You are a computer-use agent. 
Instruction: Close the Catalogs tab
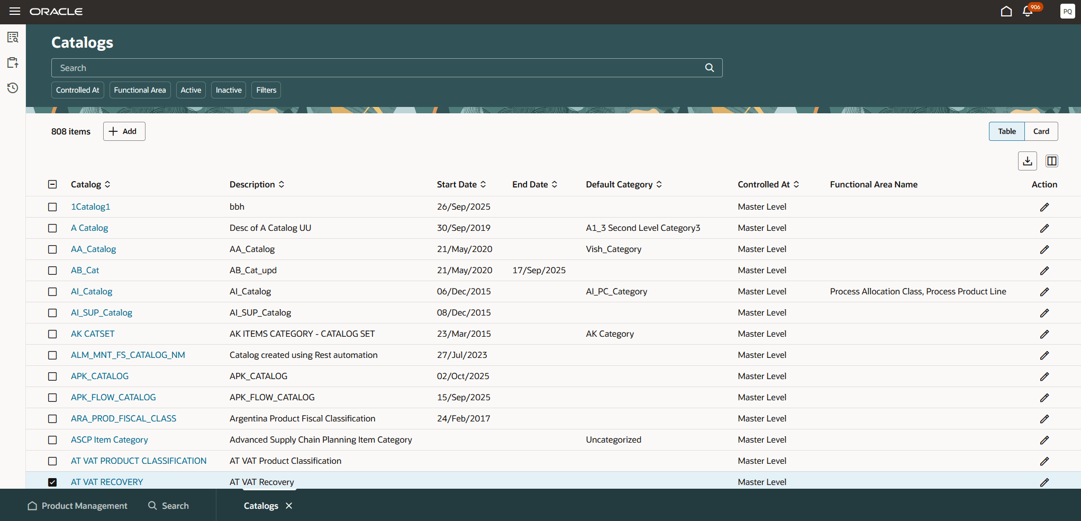289,506
